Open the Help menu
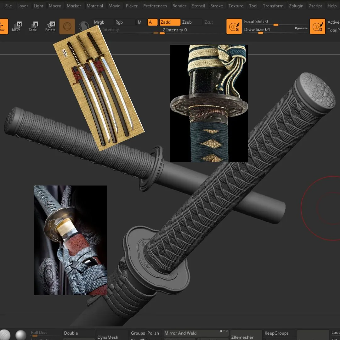Image resolution: width=340 pixels, height=340 pixels. 332,6
